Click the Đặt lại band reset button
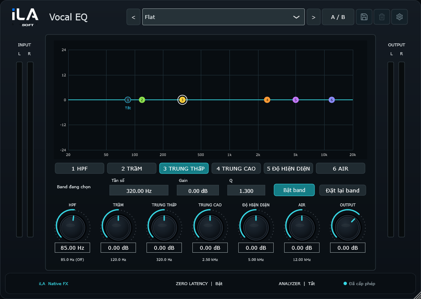 point(342,190)
